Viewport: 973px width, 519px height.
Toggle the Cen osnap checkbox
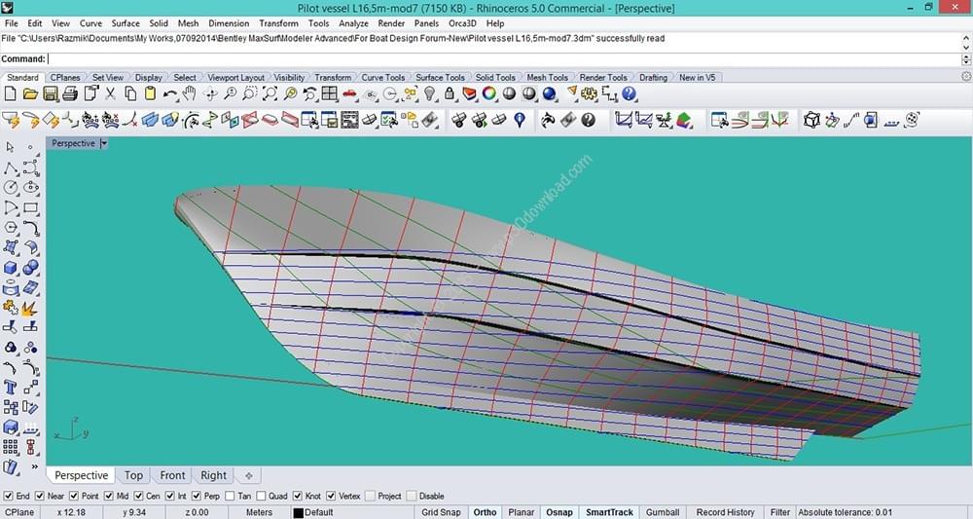[138, 496]
